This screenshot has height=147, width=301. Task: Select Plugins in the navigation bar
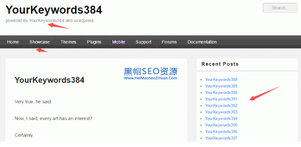click(x=94, y=42)
